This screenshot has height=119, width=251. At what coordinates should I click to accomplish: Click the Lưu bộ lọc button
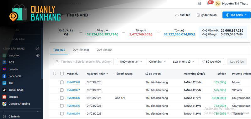(x=237, y=62)
